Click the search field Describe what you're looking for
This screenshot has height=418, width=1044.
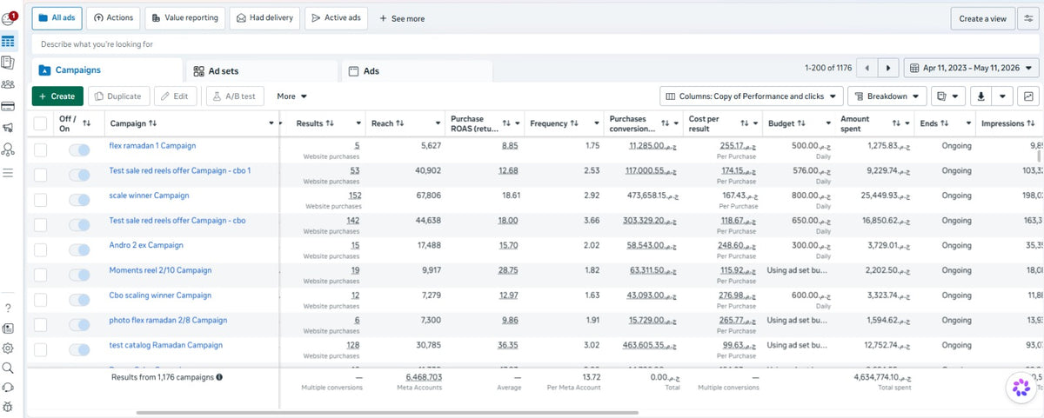pyautogui.click(x=535, y=44)
